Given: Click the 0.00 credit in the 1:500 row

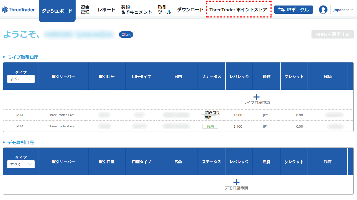Looking at the screenshot, I should (300, 115).
